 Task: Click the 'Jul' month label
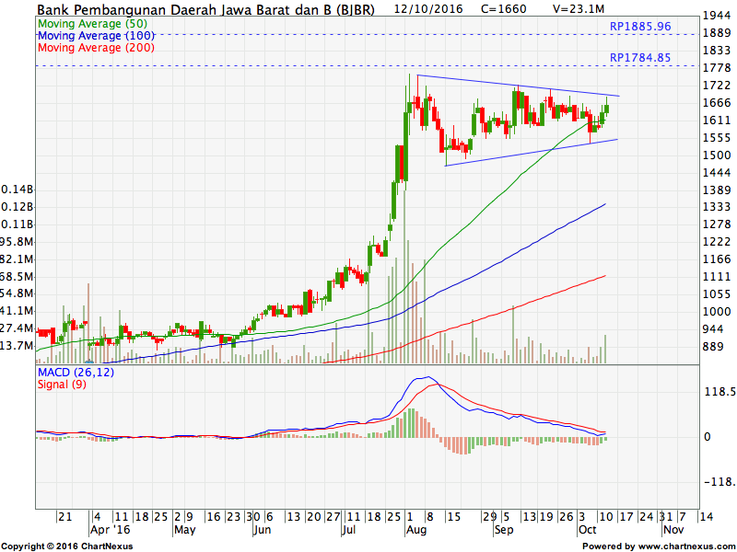349,530
